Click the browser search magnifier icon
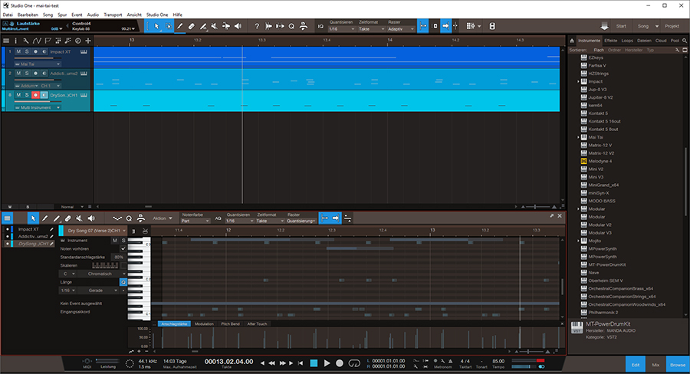Image resolution: width=690 pixels, height=374 pixels. [x=685, y=41]
